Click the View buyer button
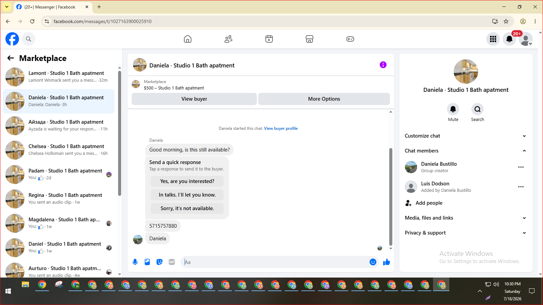 (194, 99)
